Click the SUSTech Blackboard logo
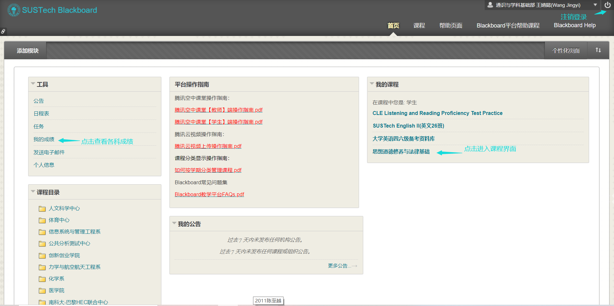The width and height of the screenshot is (614, 306). (x=52, y=10)
